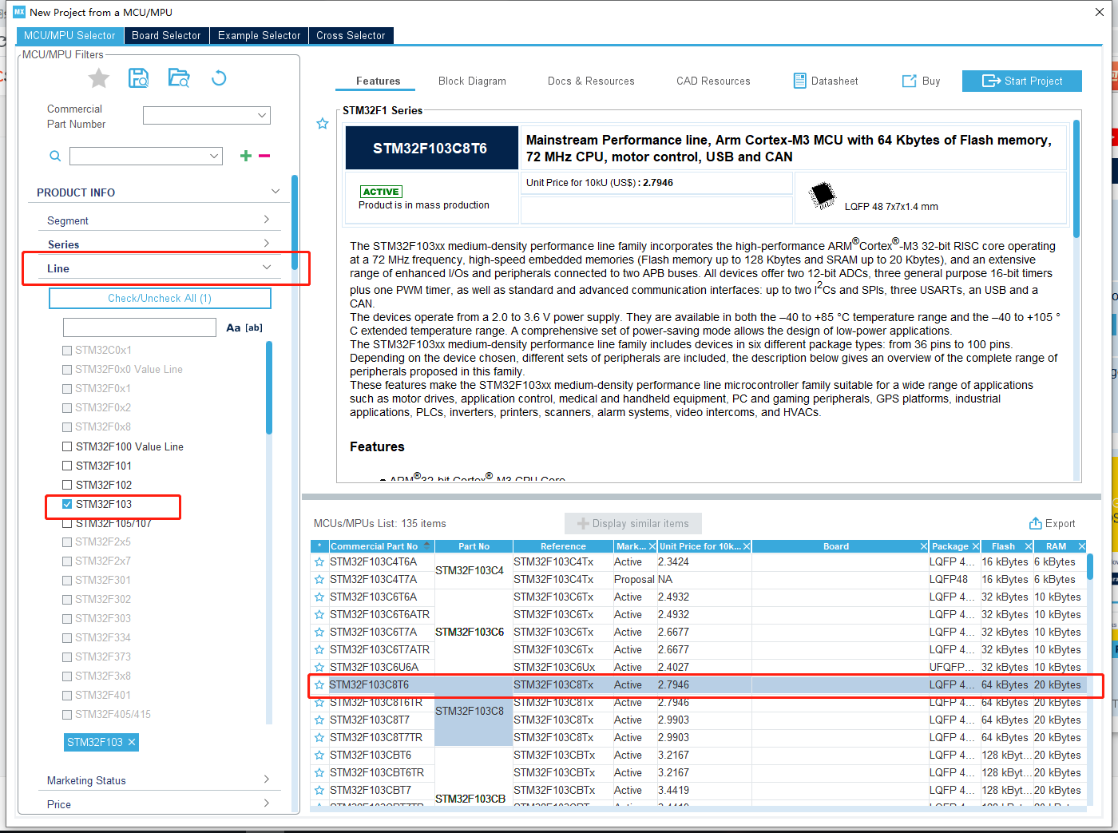
Task: Click the Line filter search input field
Action: tap(140, 327)
